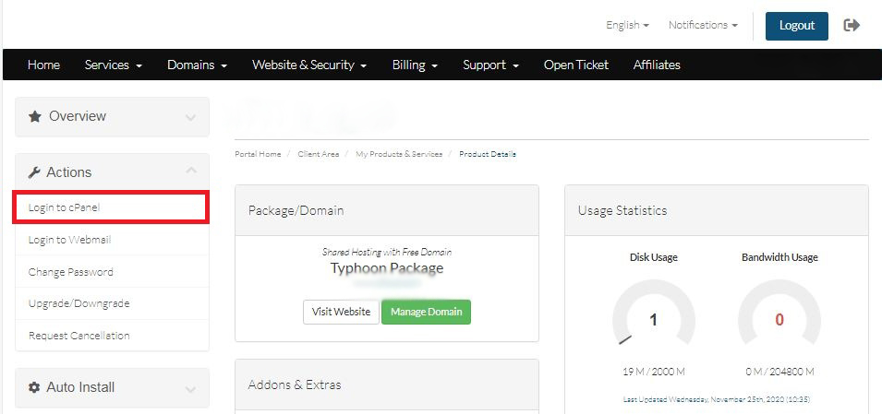Viewport: 882px width, 414px height.
Task: Expand the Auto Install panel chevron
Action: (190, 389)
